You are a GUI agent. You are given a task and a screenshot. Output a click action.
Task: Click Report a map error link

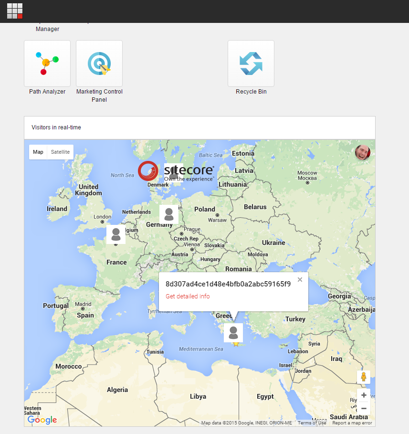point(352,423)
